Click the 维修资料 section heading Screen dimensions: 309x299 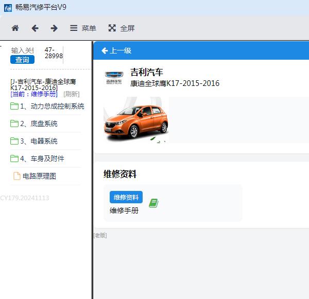click(x=120, y=174)
